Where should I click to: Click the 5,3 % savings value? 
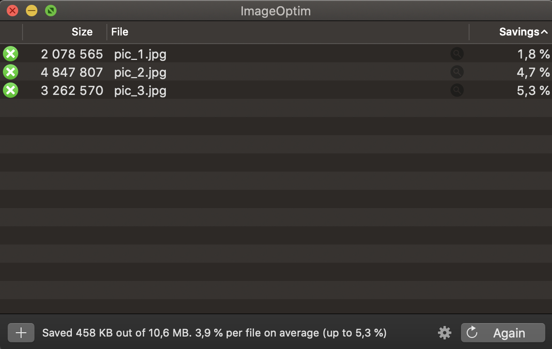533,91
